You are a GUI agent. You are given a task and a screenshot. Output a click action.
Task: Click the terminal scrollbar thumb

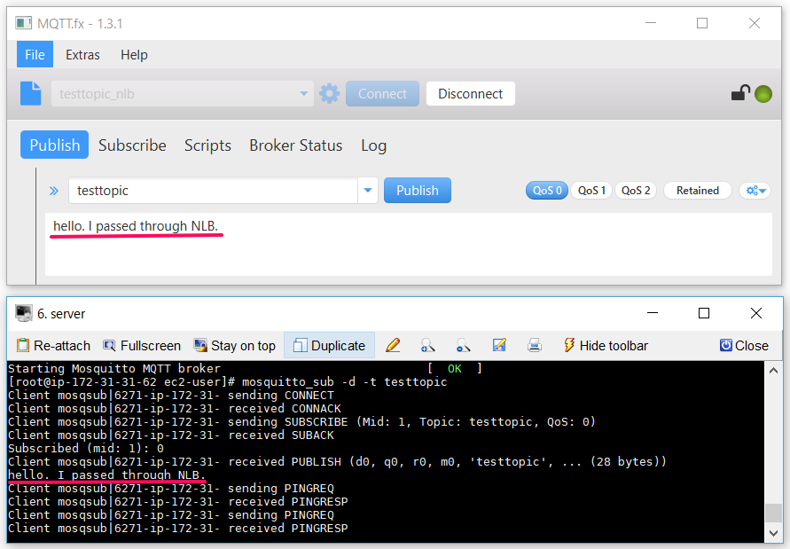[x=773, y=514]
